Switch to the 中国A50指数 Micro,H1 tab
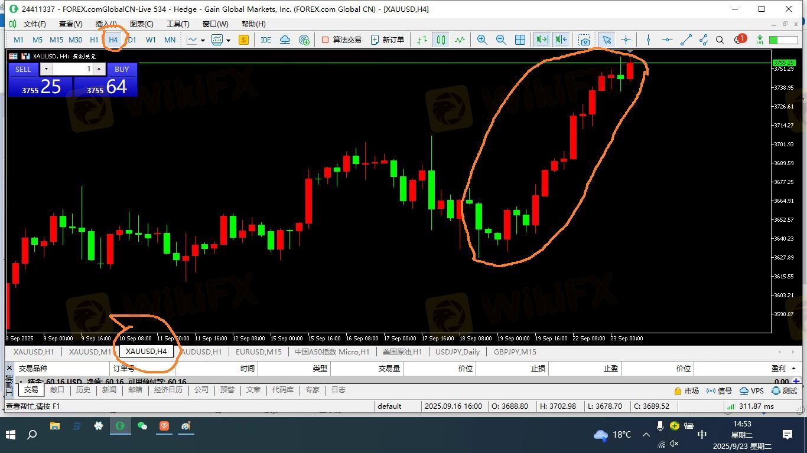807x453 pixels. [332, 352]
